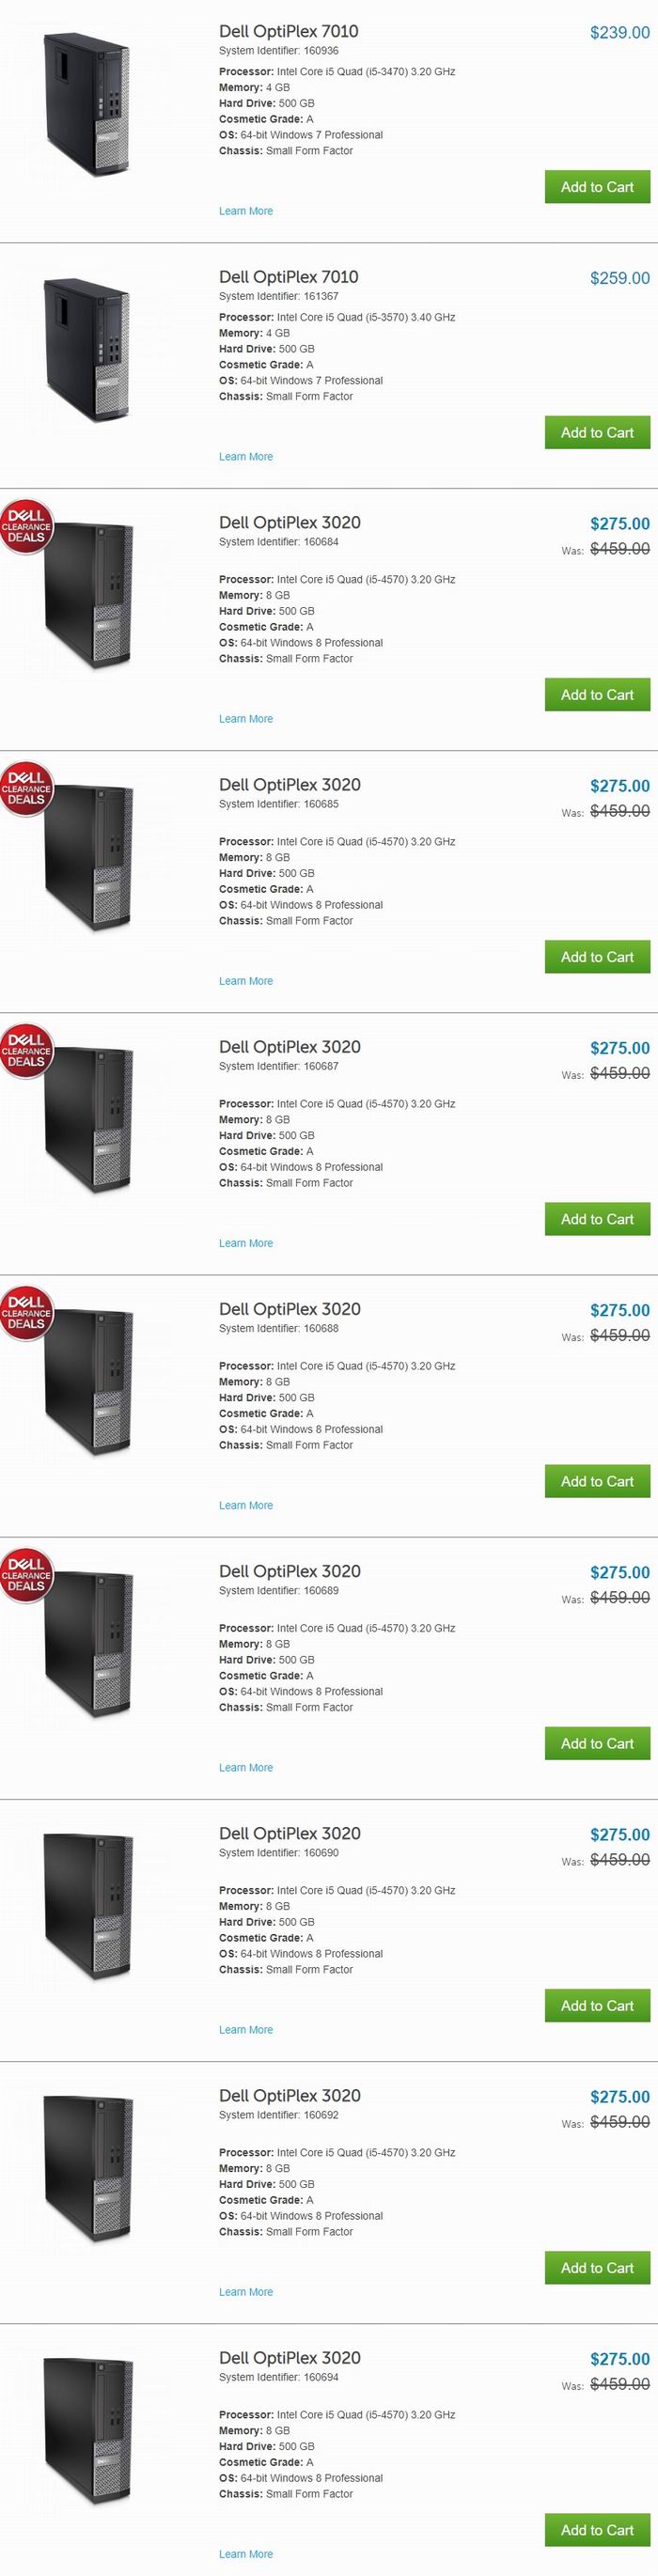Open Learn More for system 160685

click(x=246, y=981)
